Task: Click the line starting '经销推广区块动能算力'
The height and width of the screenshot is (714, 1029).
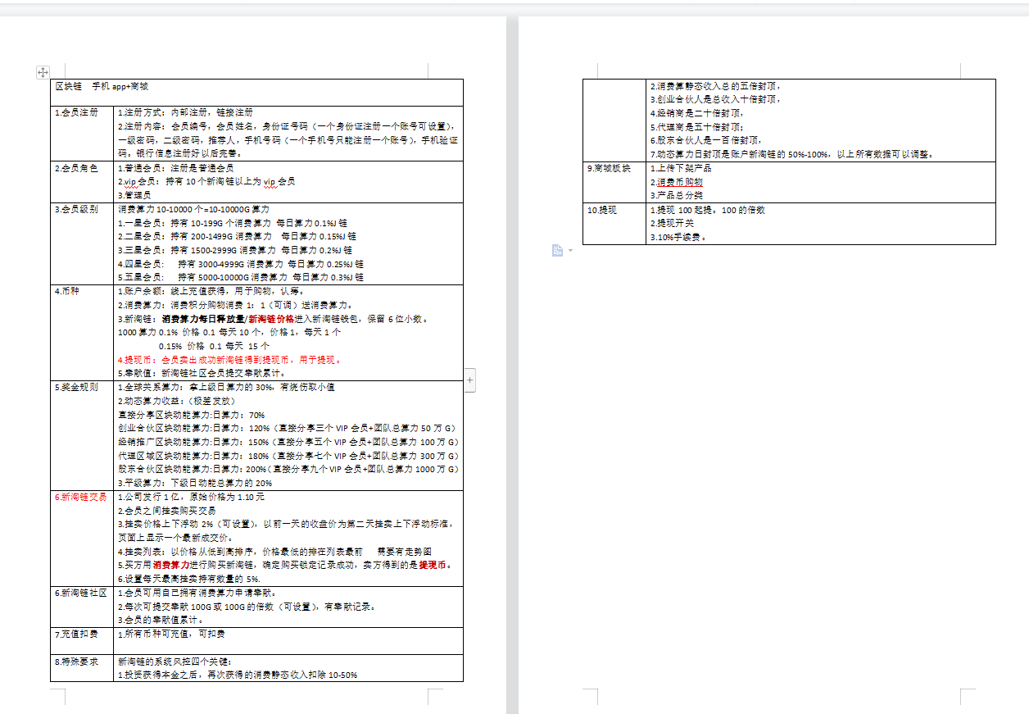Action: (288, 442)
